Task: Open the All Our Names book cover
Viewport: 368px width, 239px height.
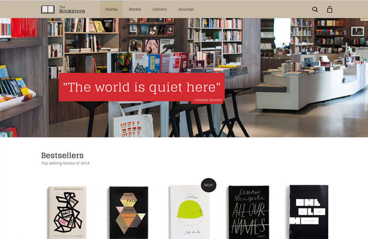Action: coord(249,212)
